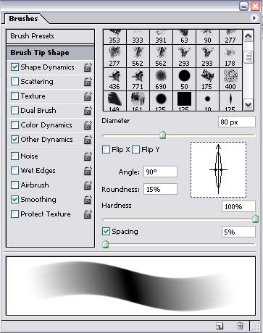Enable the Scattering checkbox
This screenshot has width=263, height=333.
pyautogui.click(x=14, y=82)
